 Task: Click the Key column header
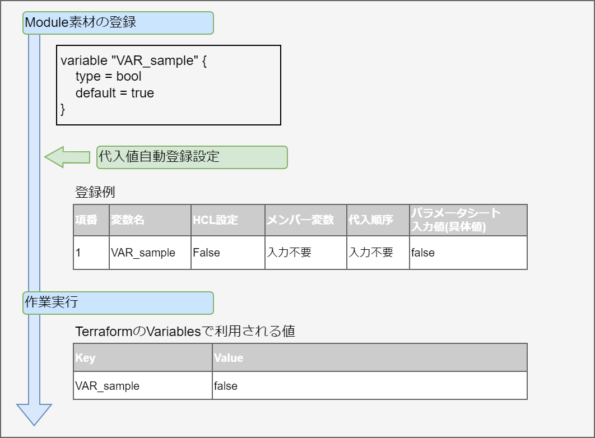(x=142, y=357)
